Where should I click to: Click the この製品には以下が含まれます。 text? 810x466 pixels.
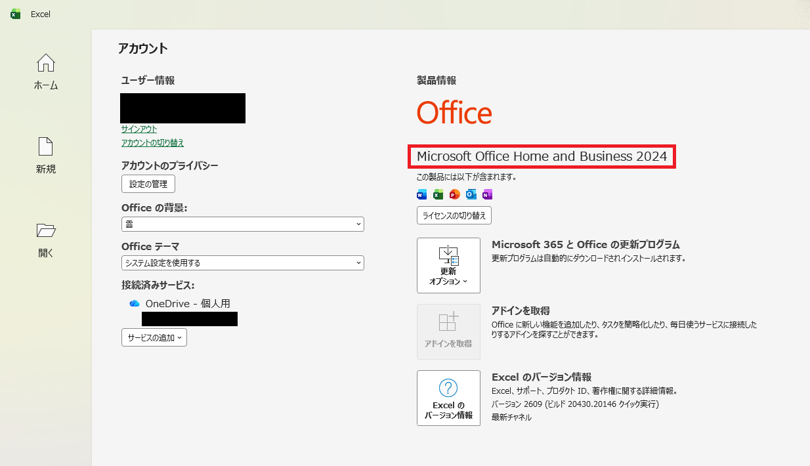tap(467, 177)
